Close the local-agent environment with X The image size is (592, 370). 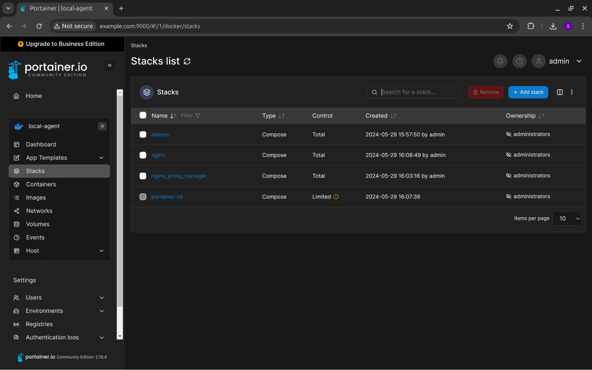pos(102,126)
